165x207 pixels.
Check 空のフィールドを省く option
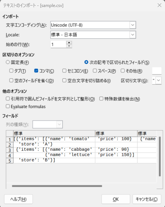(x=11, y=81)
